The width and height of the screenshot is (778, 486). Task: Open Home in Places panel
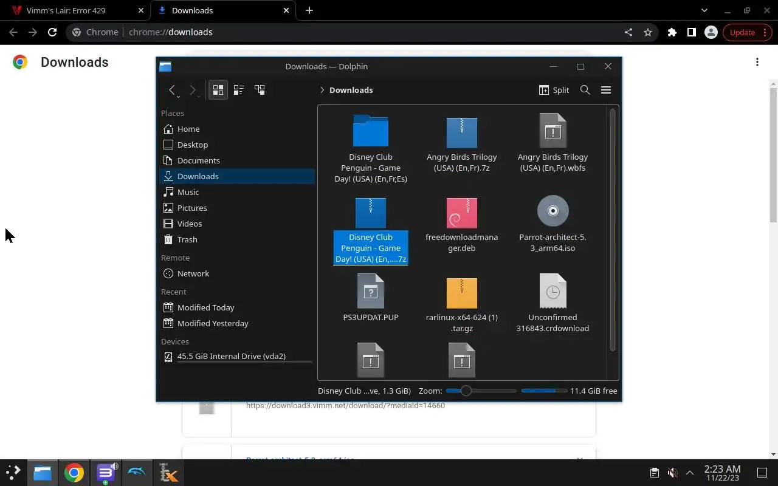click(x=237, y=129)
